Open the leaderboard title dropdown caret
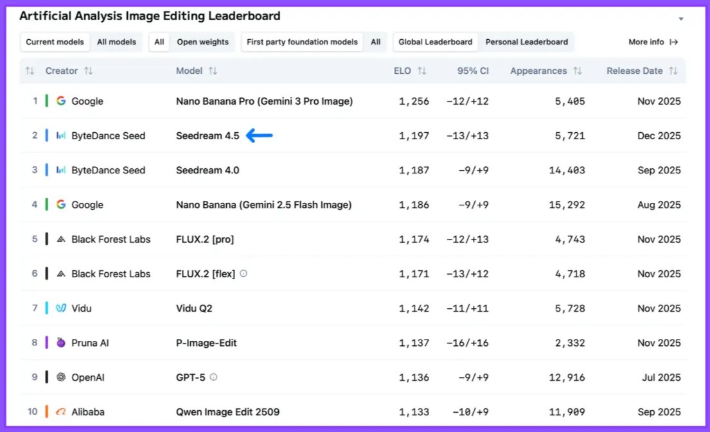 coord(680,19)
